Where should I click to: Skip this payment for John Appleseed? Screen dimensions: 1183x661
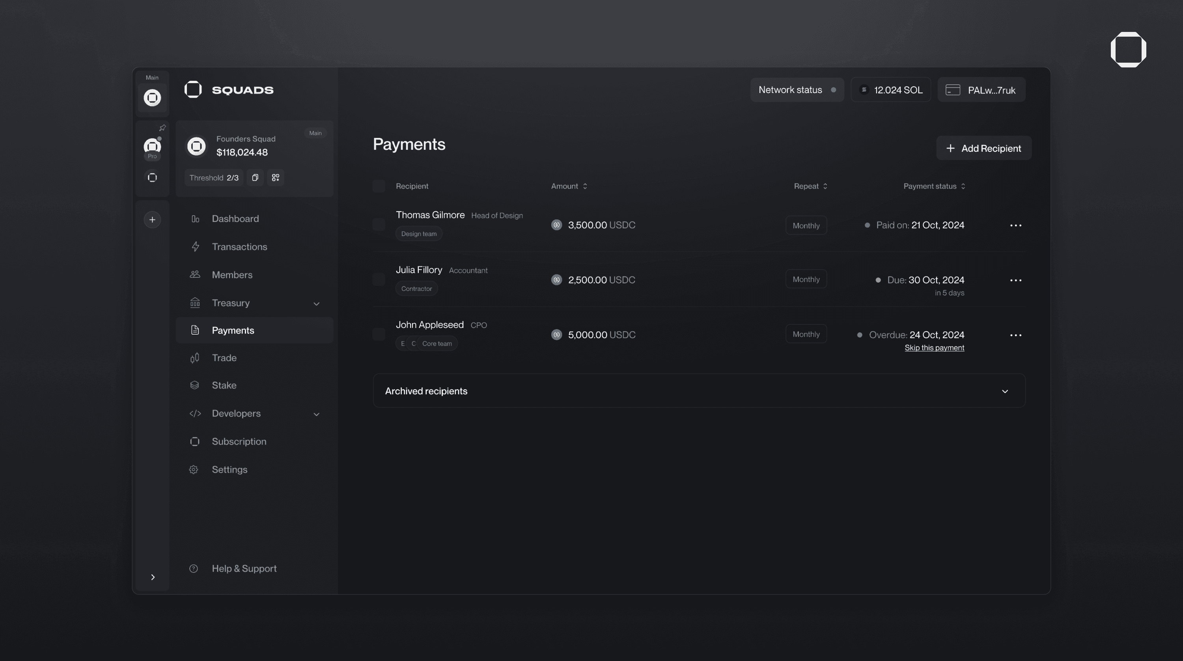tap(934, 348)
